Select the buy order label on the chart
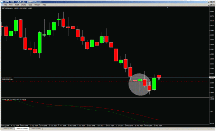216x131 pixels. click(8, 79)
